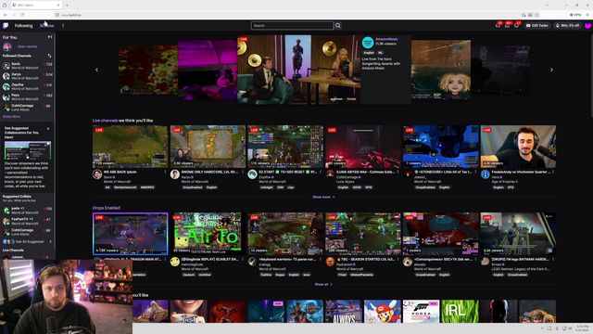Open the Gift Turbo offer
The image size is (593, 334).
[x=537, y=26]
